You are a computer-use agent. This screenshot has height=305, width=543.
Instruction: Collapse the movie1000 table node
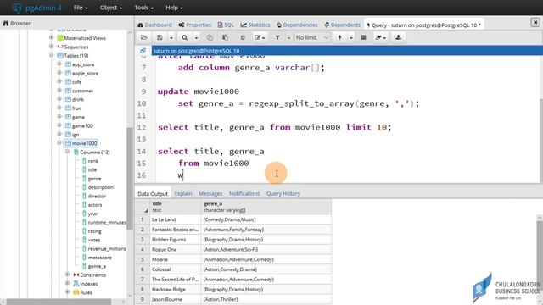point(59,143)
